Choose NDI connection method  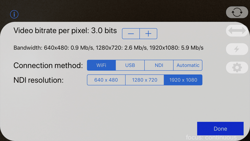[159, 65]
